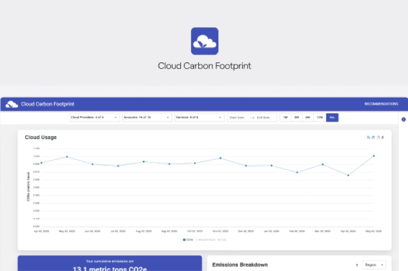This screenshot has height=271, width=408.
Task: Select the chart pan hand icon
Action: [x=373, y=137]
